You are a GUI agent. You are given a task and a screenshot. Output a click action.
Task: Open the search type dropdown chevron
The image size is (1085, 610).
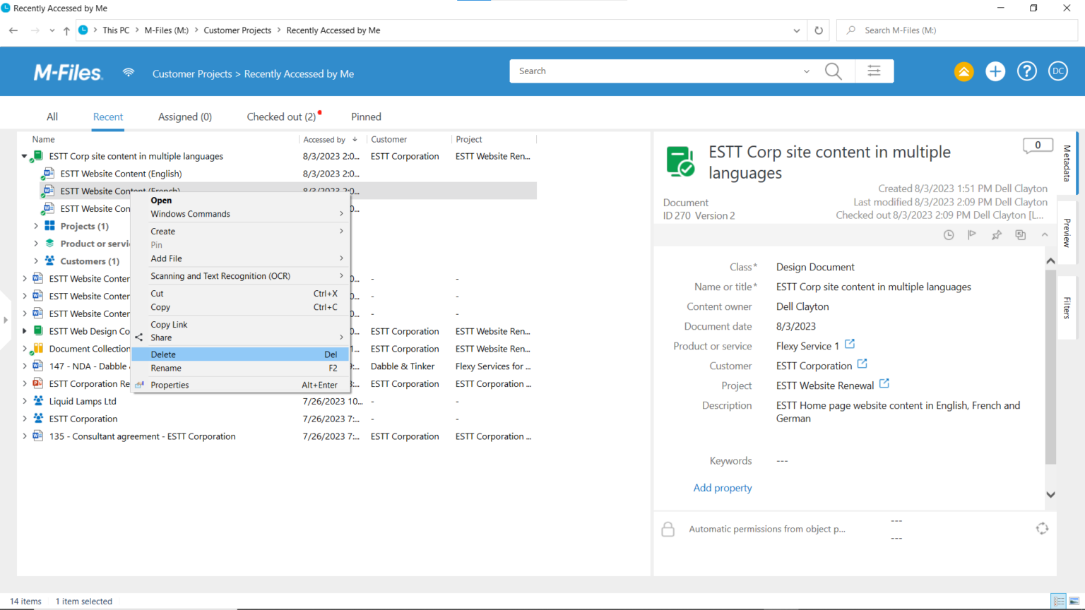[807, 71]
